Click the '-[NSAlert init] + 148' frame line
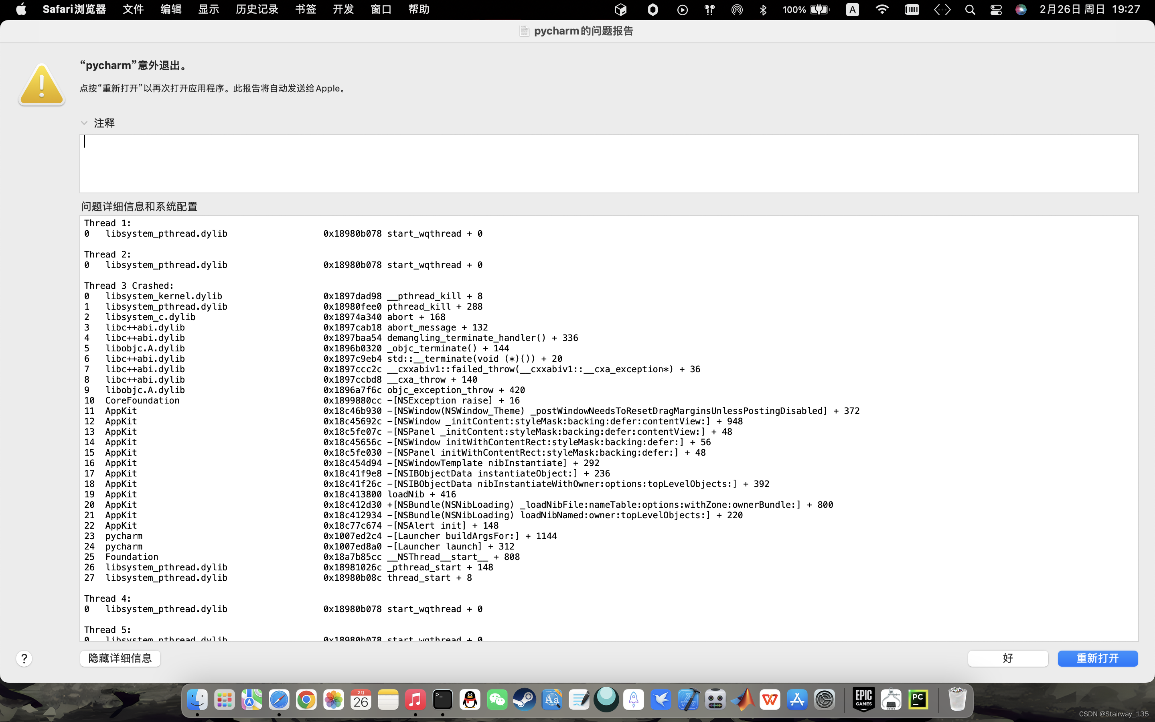1155x722 pixels. (442, 525)
